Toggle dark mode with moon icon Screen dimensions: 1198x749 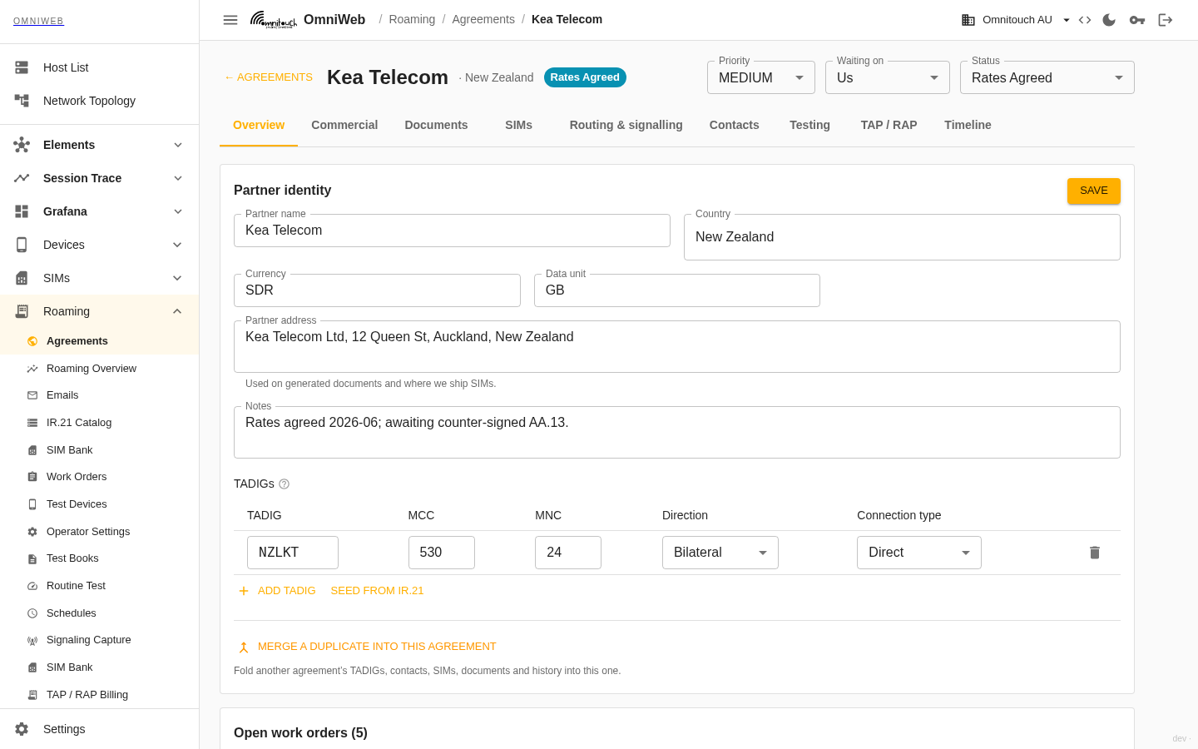[1109, 20]
